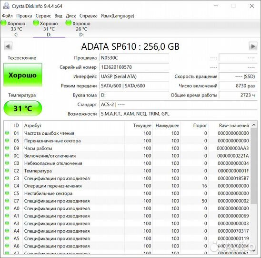
Task: Click the green status dot for attribute A6
Action: (7, 246)
